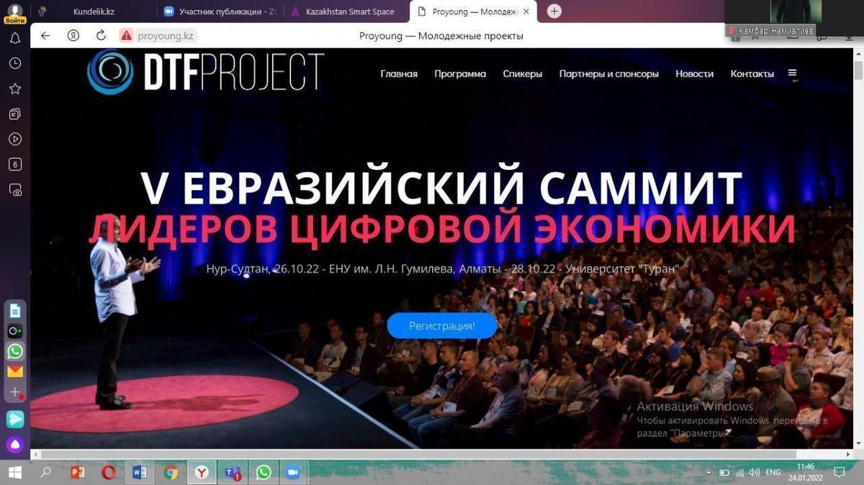
Task: Open bookmarks via the sidebar star icon
Action: (x=15, y=89)
